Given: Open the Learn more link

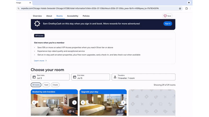Looking at the screenshot, I should [x=39, y=61].
